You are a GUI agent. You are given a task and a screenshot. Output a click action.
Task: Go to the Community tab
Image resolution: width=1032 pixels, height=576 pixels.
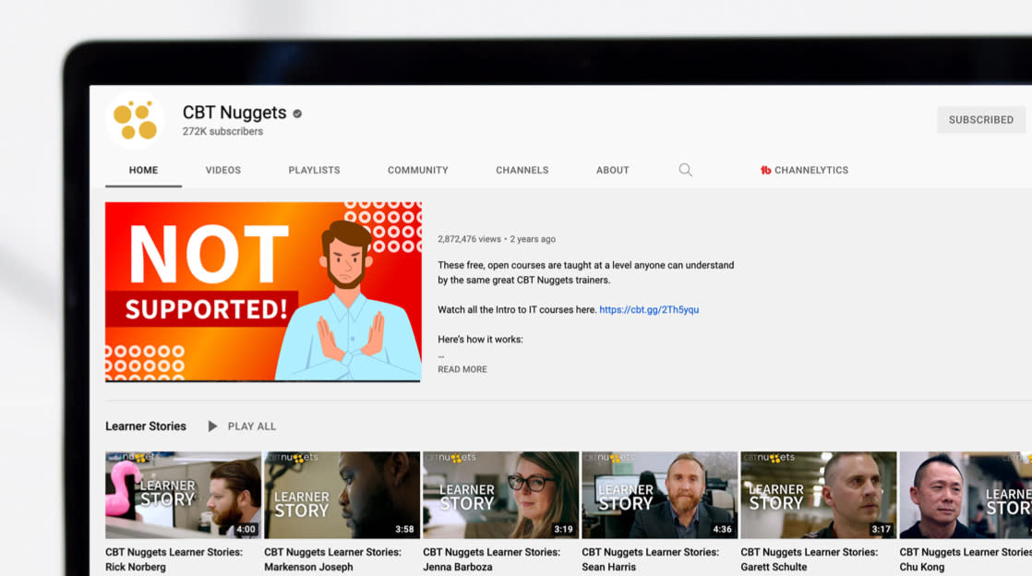click(x=418, y=170)
